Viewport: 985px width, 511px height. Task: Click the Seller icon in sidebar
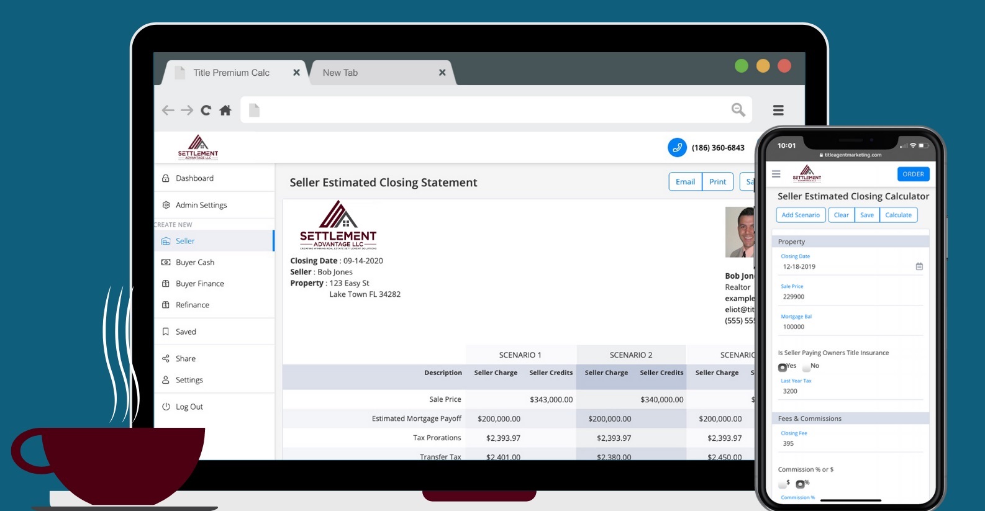[166, 241]
